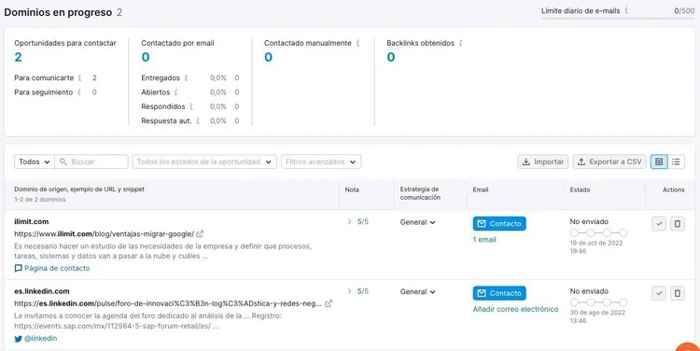Image resolution: width=700 pixels, height=351 pixels.
Task: Click Estrategia de comunicación column header
Action: click(420, 193)
